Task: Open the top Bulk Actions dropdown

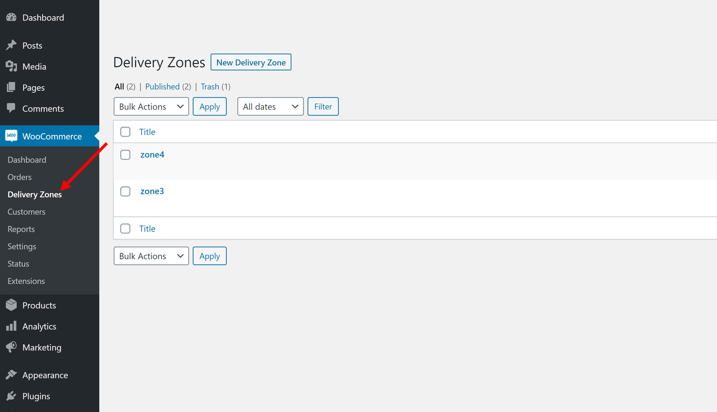Action: pos(151,107)
